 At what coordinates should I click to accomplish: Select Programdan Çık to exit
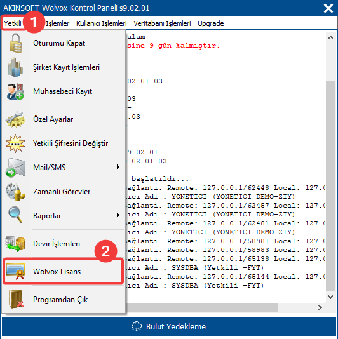point(64,300)
